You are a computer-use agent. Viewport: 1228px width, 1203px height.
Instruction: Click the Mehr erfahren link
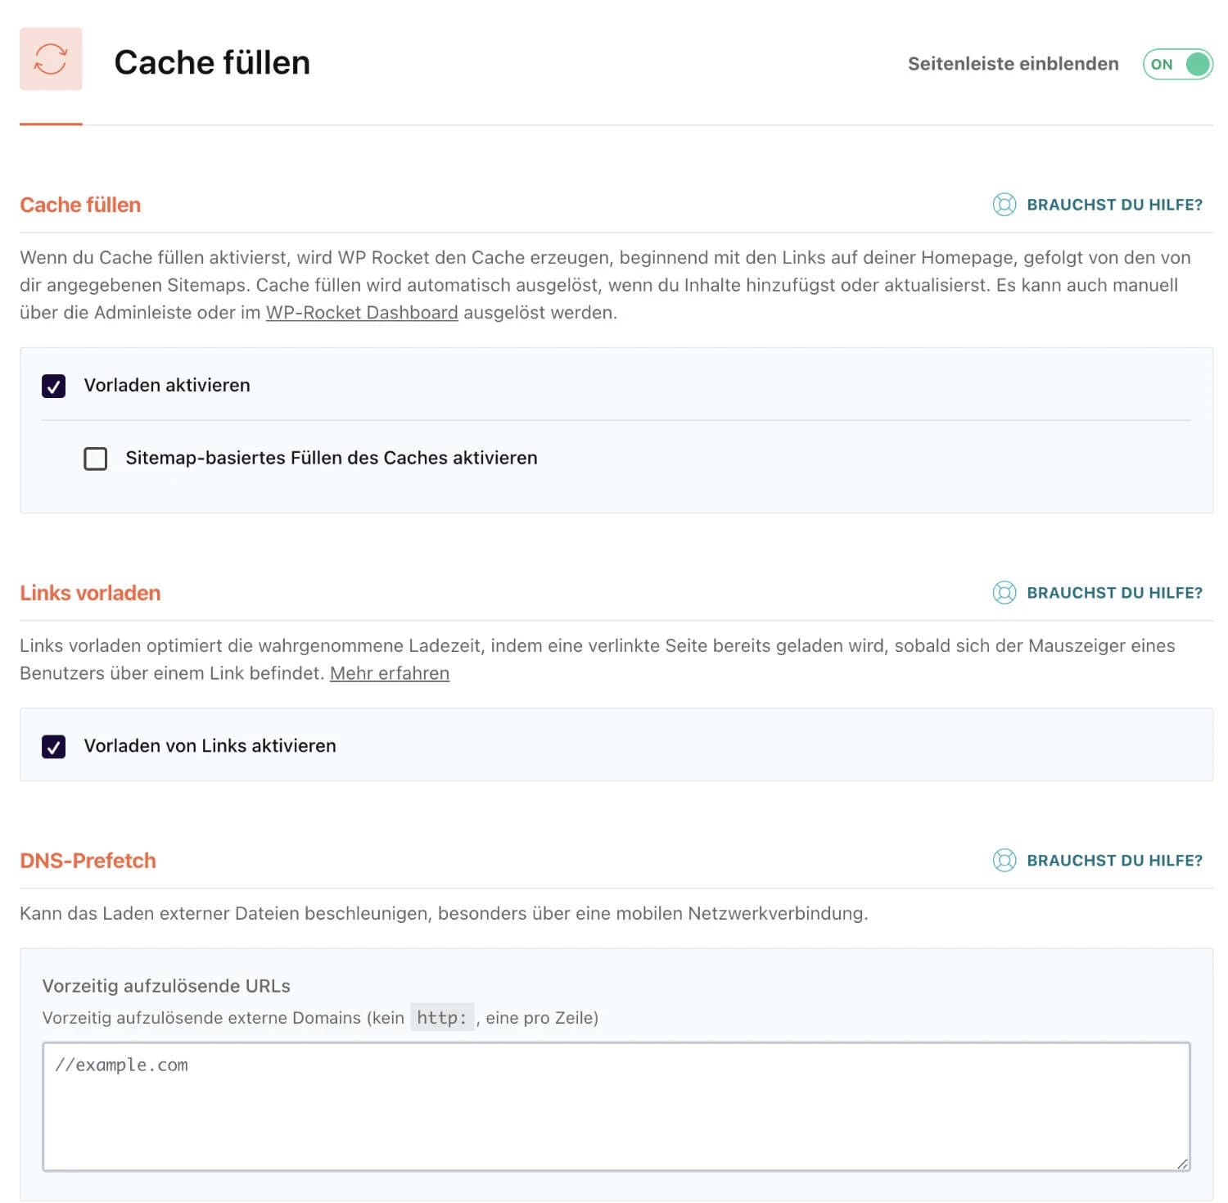[389, 673]
